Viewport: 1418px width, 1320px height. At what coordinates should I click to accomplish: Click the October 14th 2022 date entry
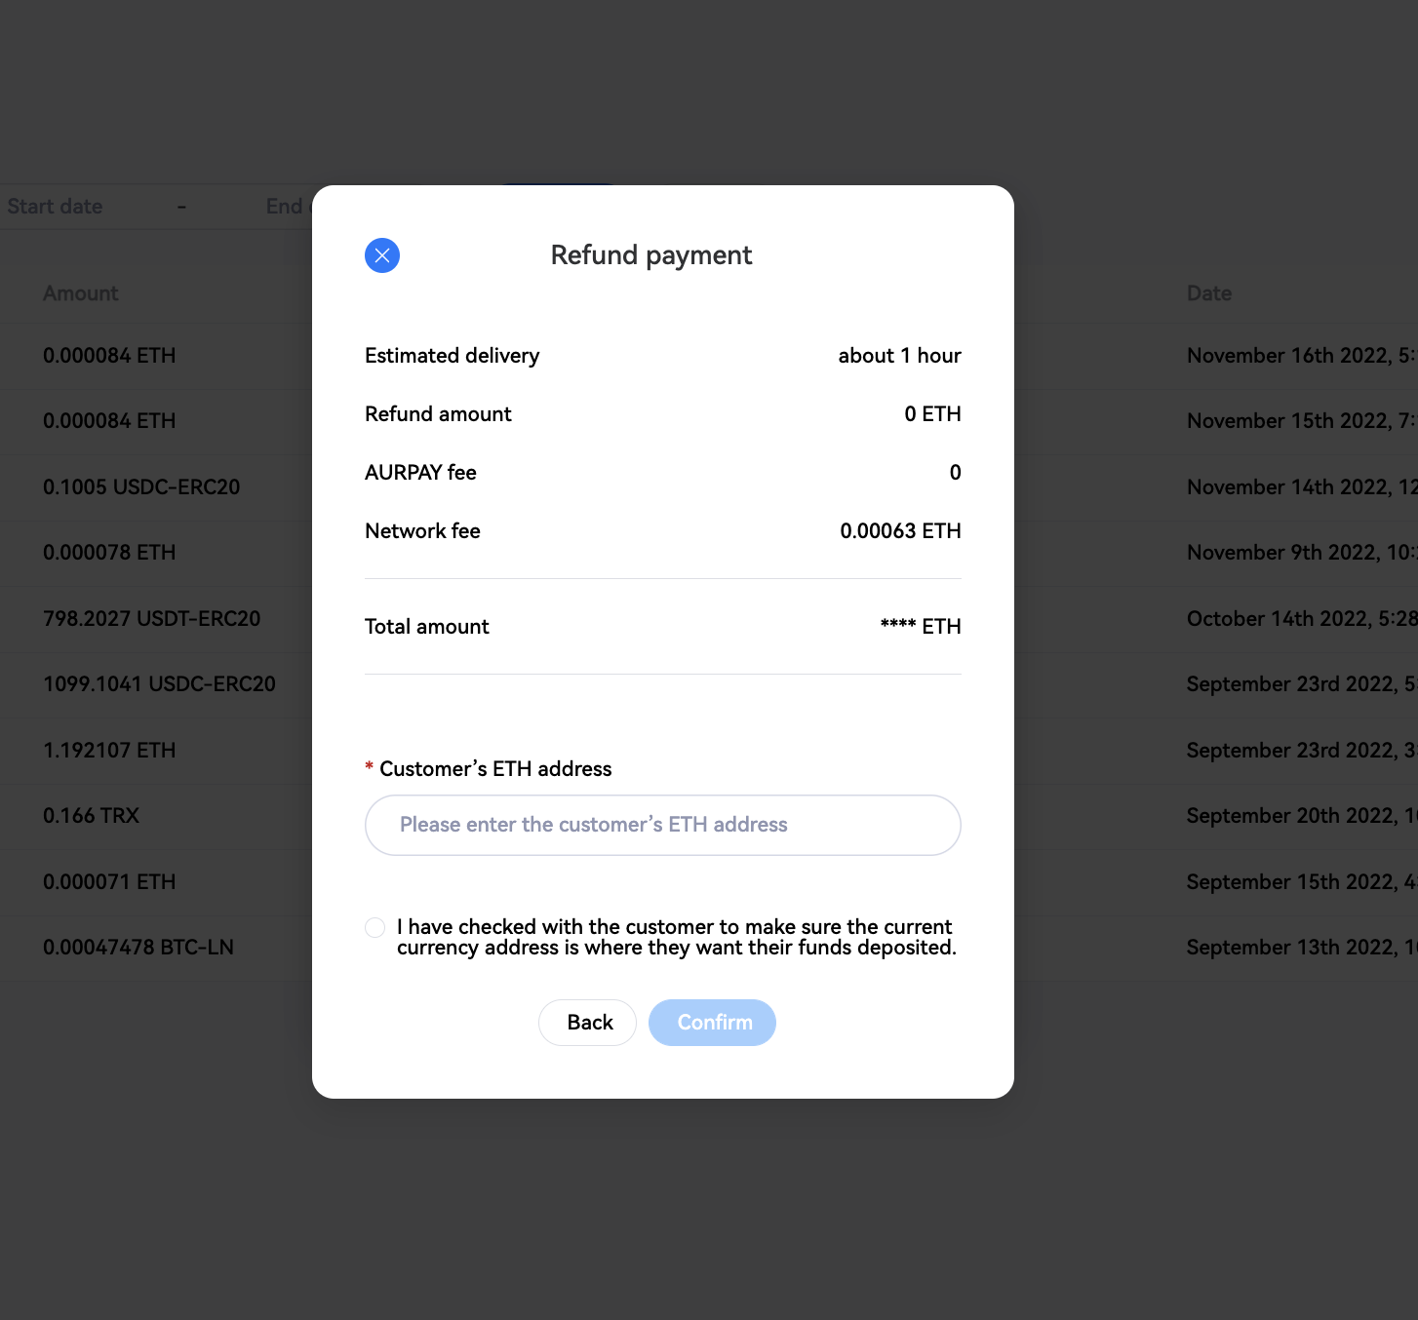pyautogui.click(x=1301, y=618)
